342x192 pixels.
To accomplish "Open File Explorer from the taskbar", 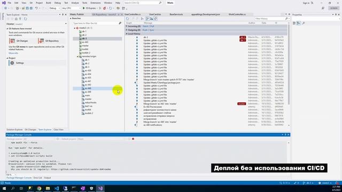I will [x=48, y=188].
